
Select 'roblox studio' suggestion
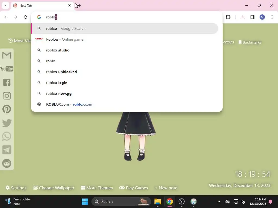pos(125,50)
